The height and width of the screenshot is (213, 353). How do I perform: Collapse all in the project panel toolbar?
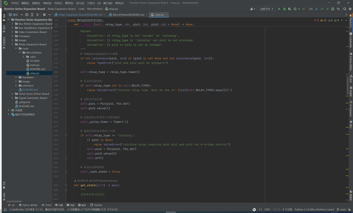pos(37,15)
